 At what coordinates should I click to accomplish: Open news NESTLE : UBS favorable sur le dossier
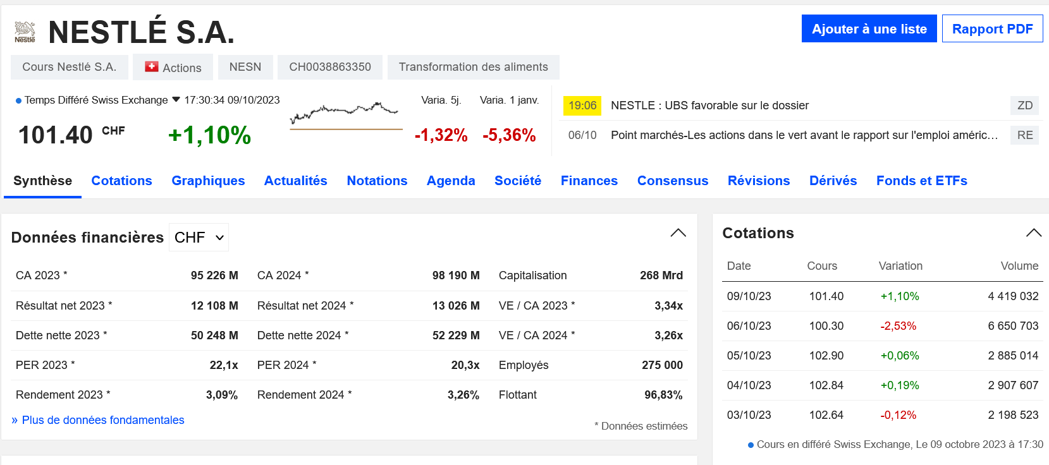709,106
